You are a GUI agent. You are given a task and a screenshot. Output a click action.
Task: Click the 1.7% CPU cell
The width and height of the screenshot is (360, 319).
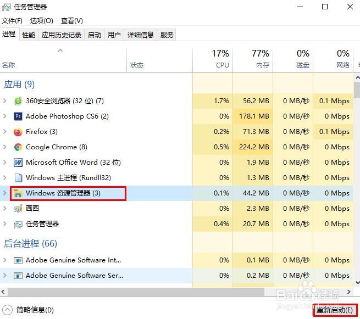click(x=213, y=101)
